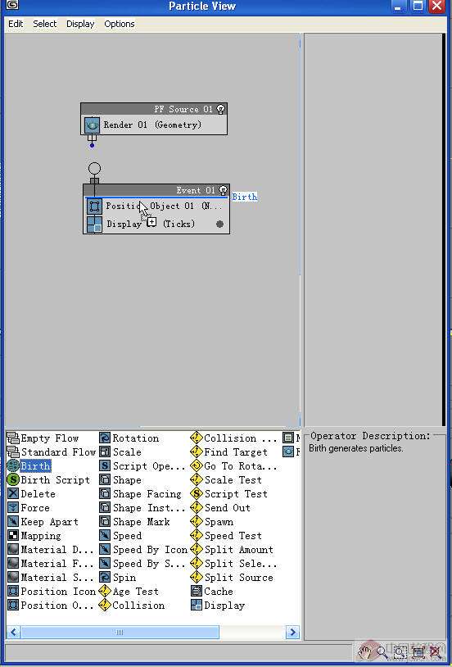Open the Select menu

[45, 24]
